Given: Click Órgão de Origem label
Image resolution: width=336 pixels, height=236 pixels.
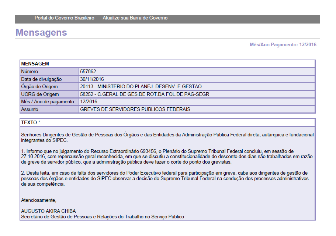Looking at the screenshot, I should 39,86.
